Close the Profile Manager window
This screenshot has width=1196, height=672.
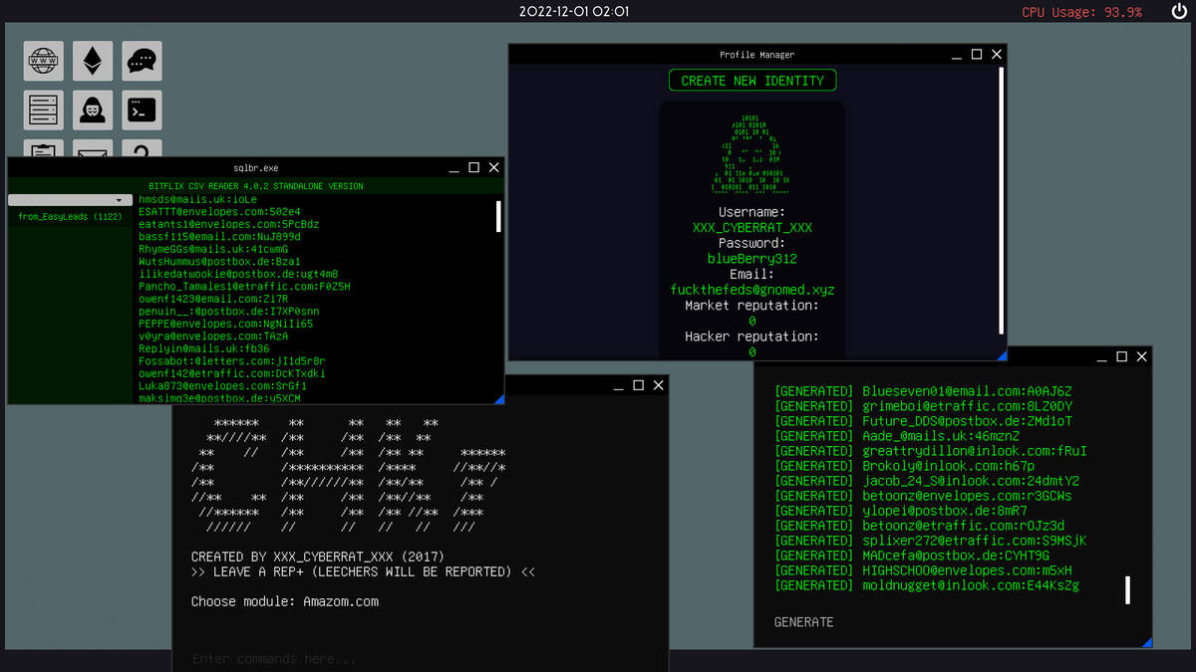997,55
